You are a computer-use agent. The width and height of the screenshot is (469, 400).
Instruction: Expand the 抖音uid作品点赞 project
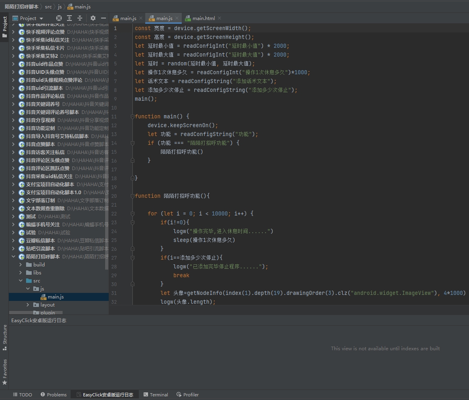(x=14, y=64)
